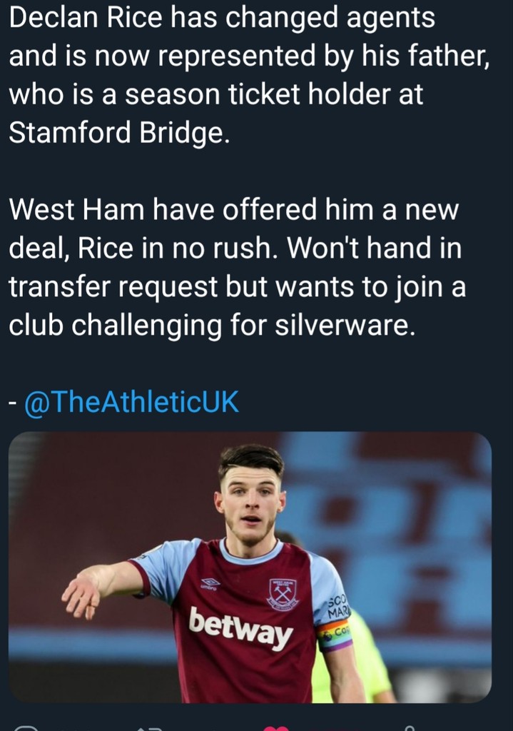This screenshot has width=513, height=731.
Task: Tap the share icon below the photo
Action: tap(408, 727)
